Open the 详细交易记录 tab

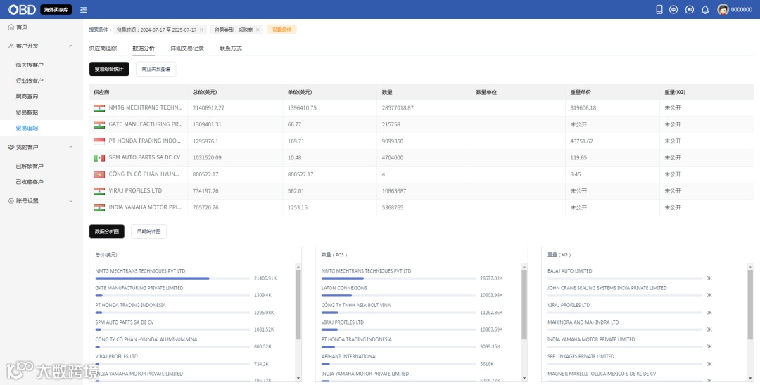click(x=187, y=48)
